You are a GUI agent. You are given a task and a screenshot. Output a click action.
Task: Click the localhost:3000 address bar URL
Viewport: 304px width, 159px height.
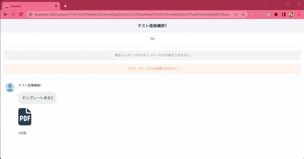coord(133,15)
